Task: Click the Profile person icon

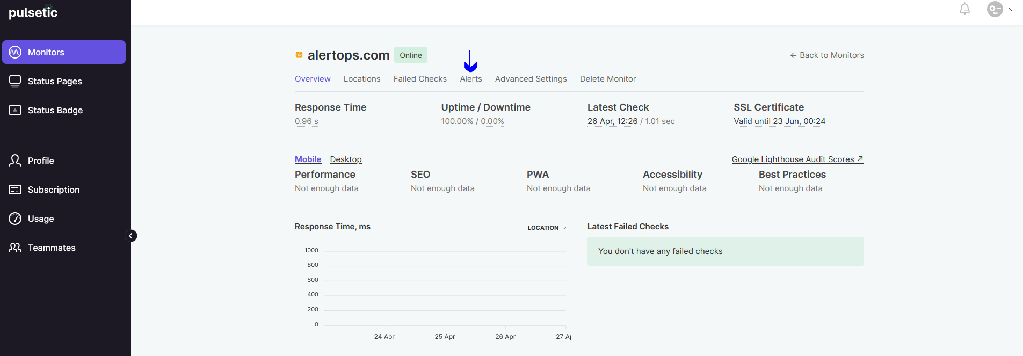Action: 15,161
